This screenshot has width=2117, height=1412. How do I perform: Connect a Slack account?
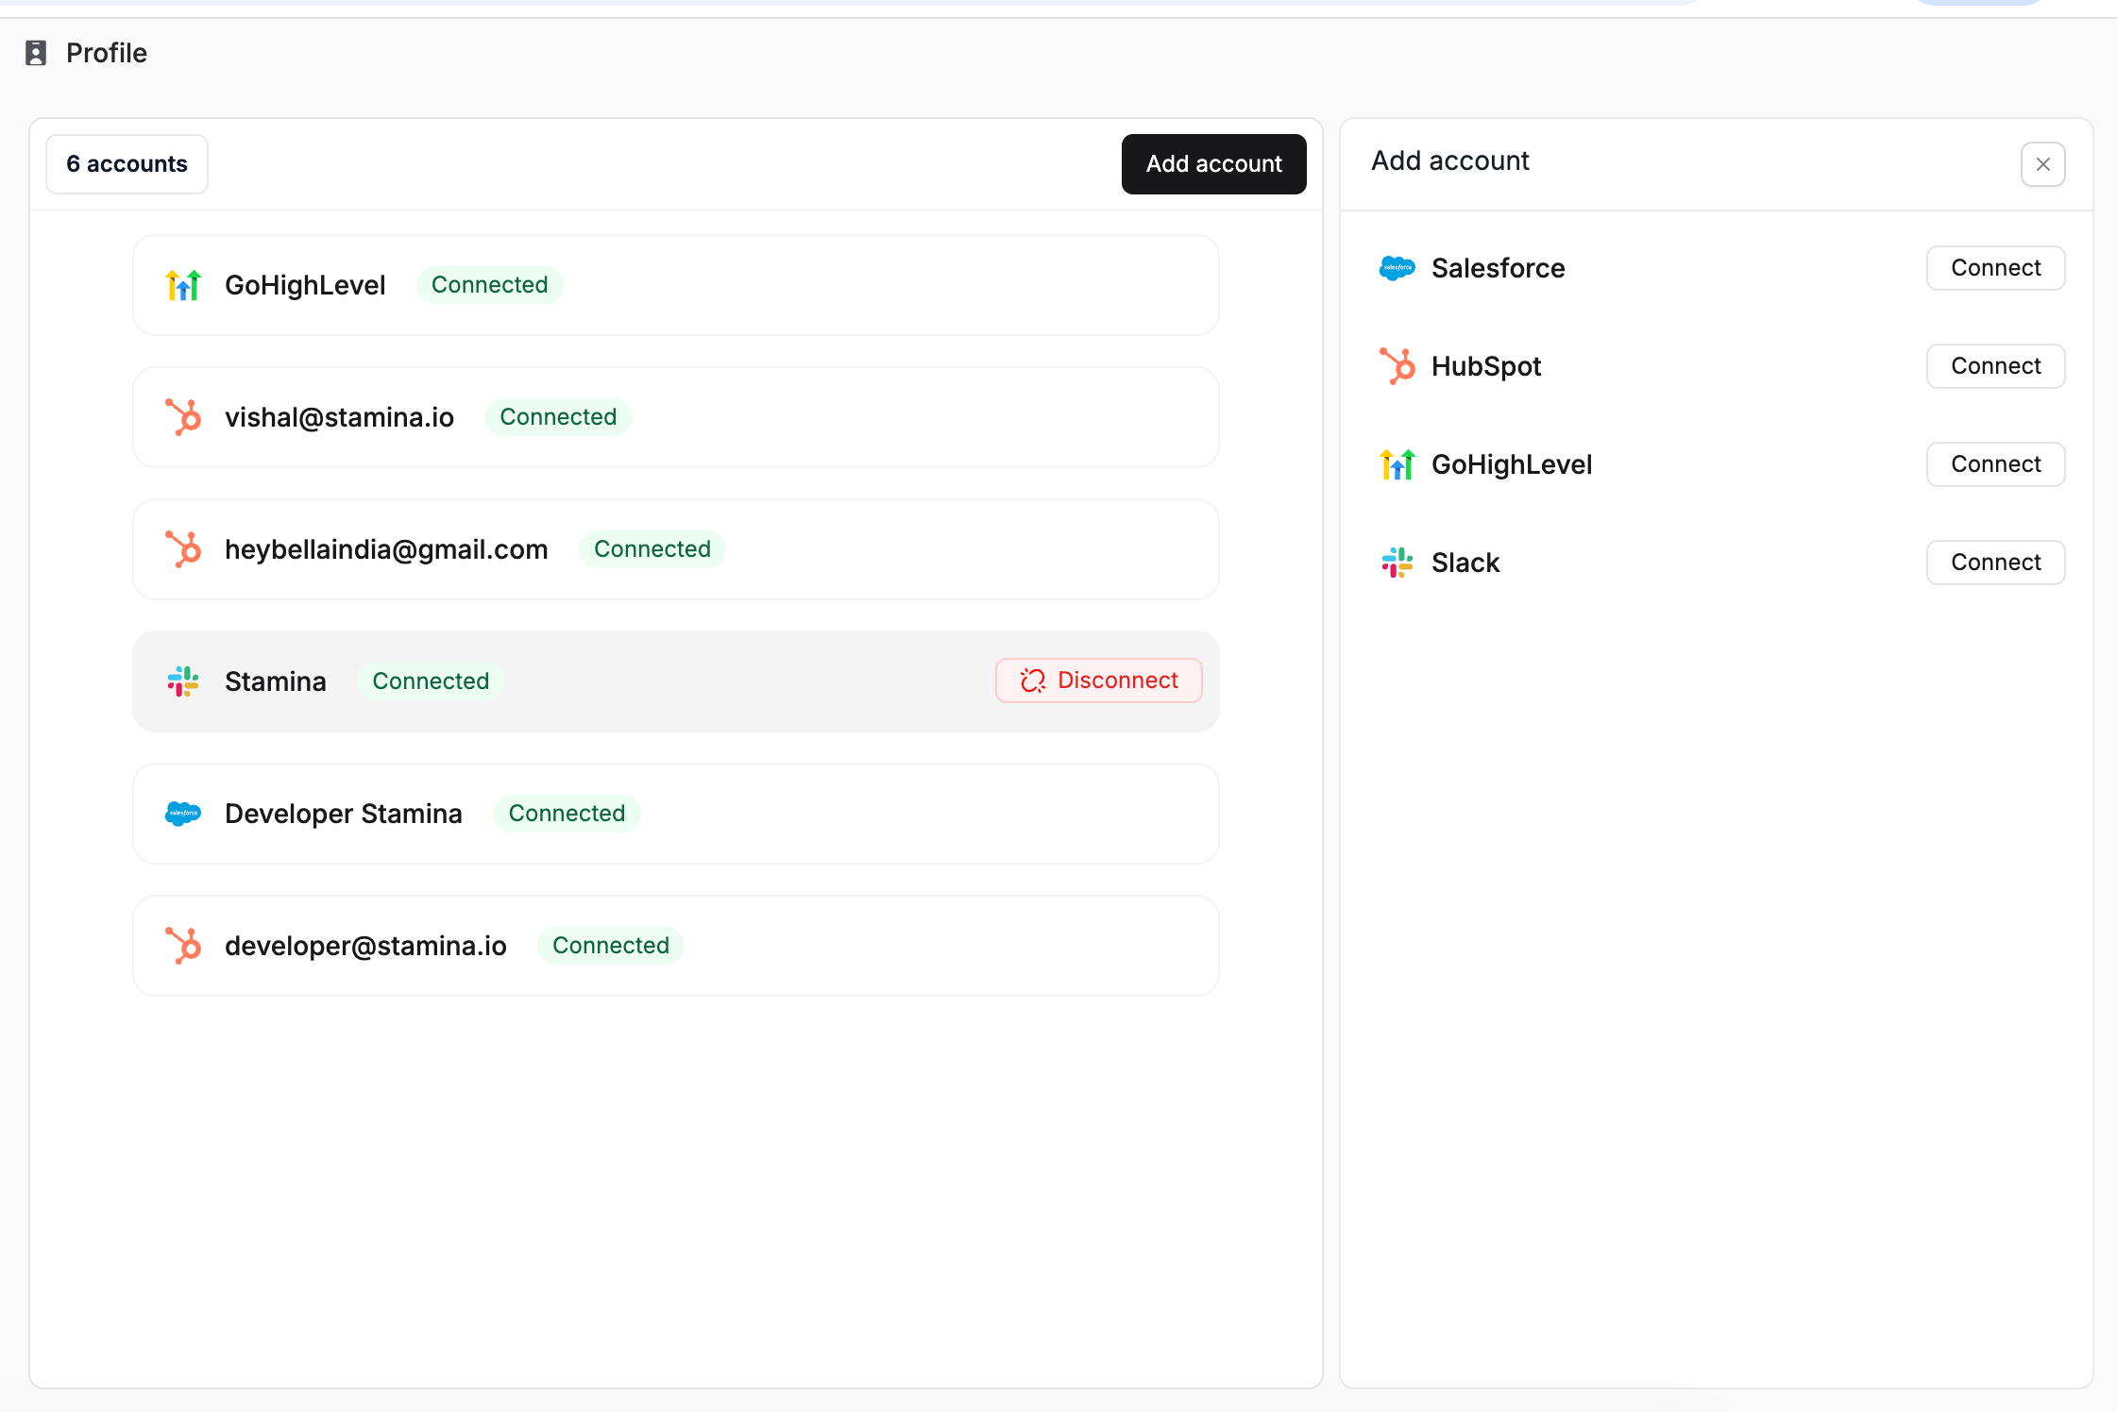tap(1996, 563)
